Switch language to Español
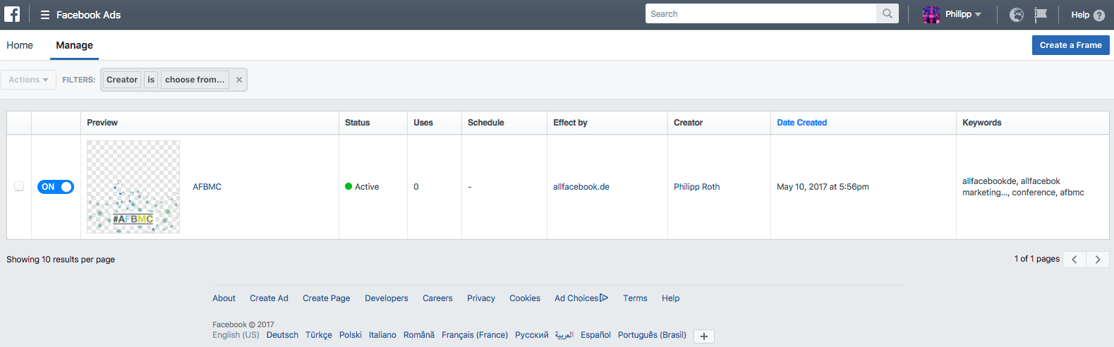This screenshot has width=1114, height=347. [x=595, y=335]
